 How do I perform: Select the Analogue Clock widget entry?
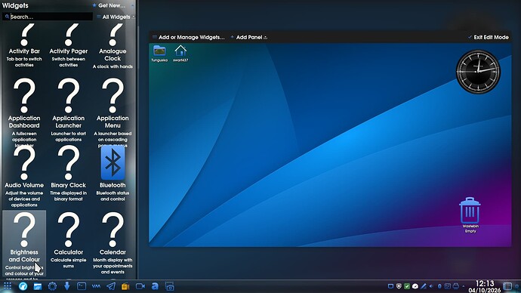click(x=113, y=46)
